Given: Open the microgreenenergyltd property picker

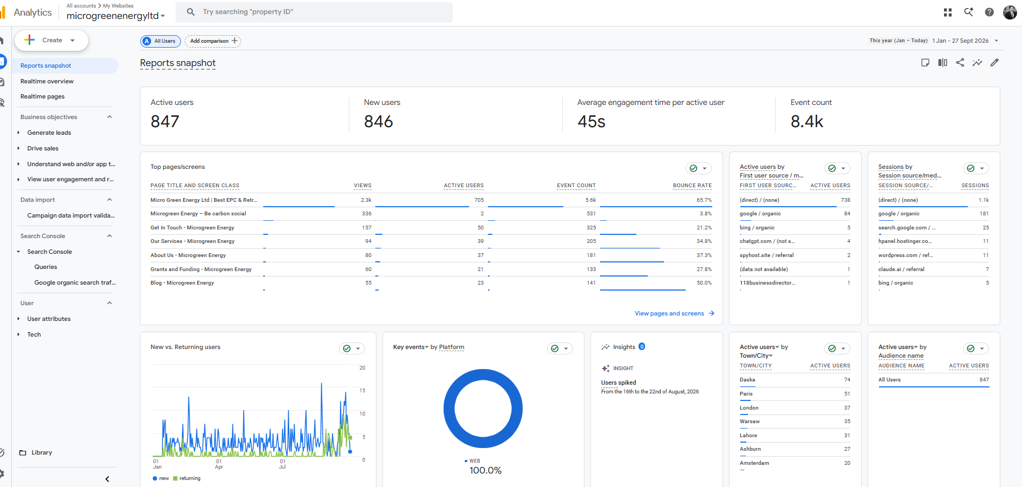Looking at the screenshot, I should point(115,16).
